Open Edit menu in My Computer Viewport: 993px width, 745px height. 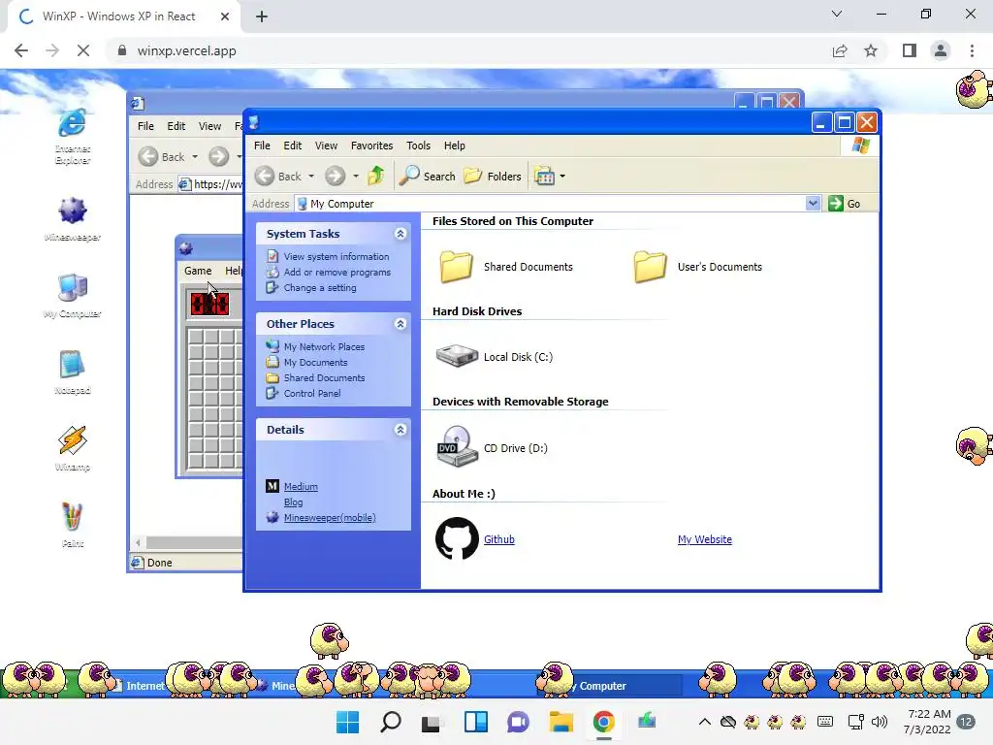(293, 146)
